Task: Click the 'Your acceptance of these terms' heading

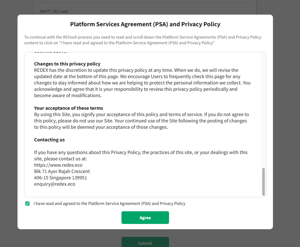Action: (x=68, y=108)
